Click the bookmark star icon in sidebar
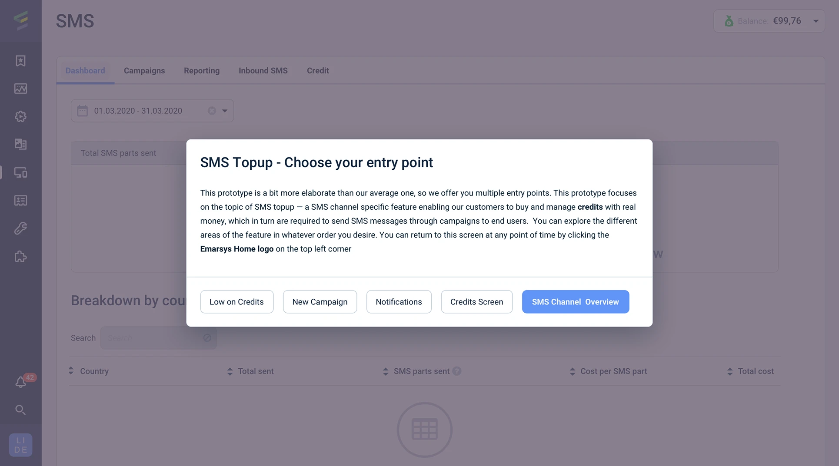839x466 pixels. 20,61
